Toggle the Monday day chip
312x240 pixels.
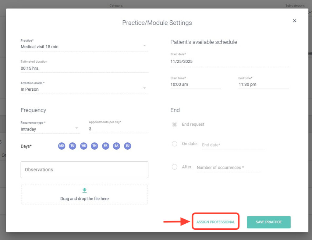62,146
